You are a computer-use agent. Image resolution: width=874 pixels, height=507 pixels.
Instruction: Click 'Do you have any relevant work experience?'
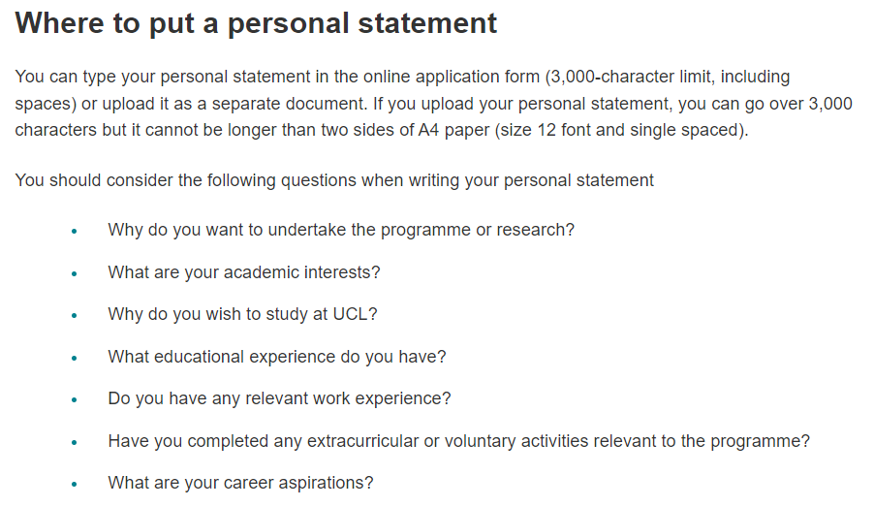click(x=279, y=398)
